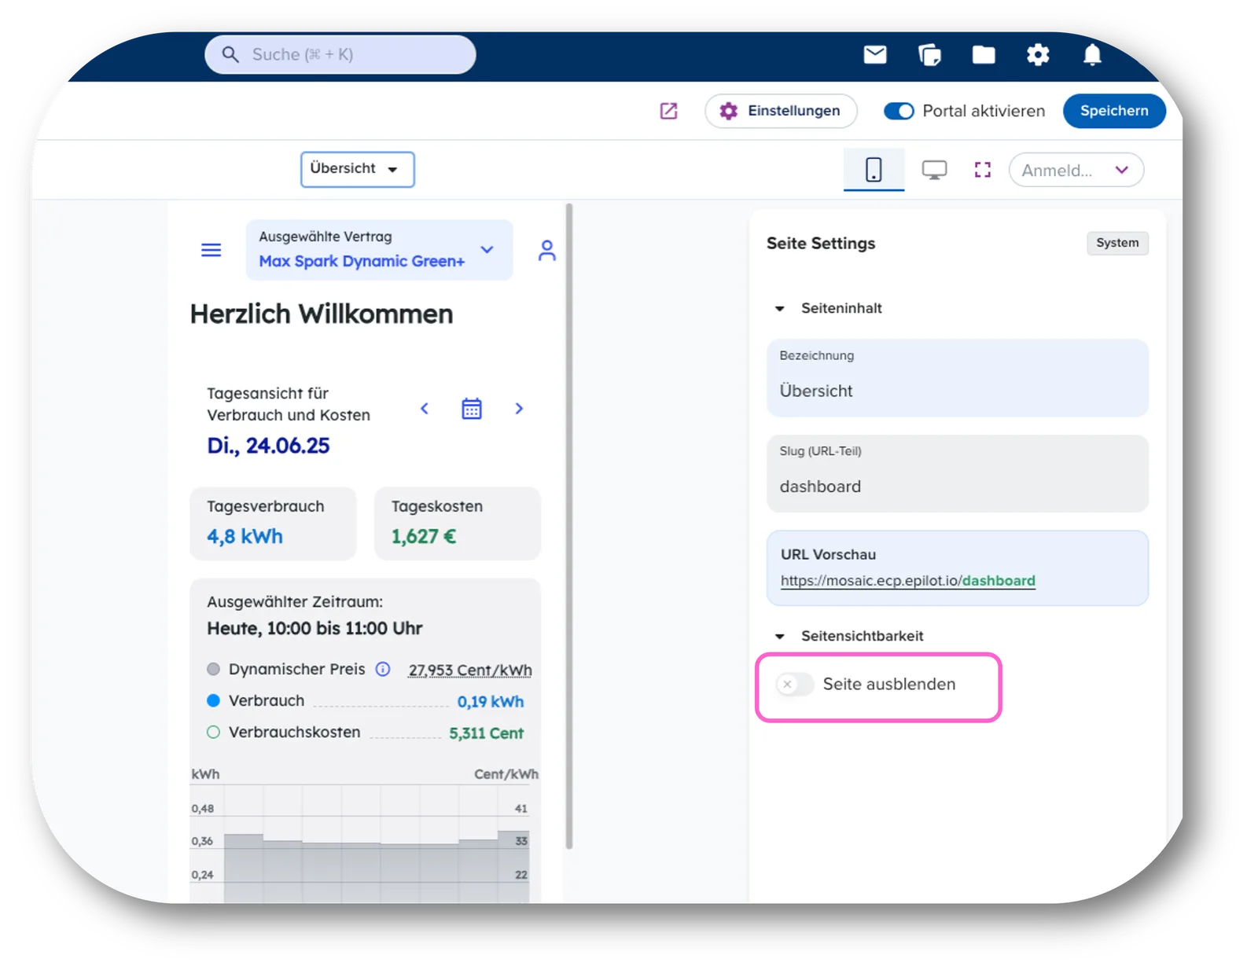Expand the Ausgewählte Vertrag selector
Image resolution: width=1258 pixels, height=966 pixels.
(380, 250)
